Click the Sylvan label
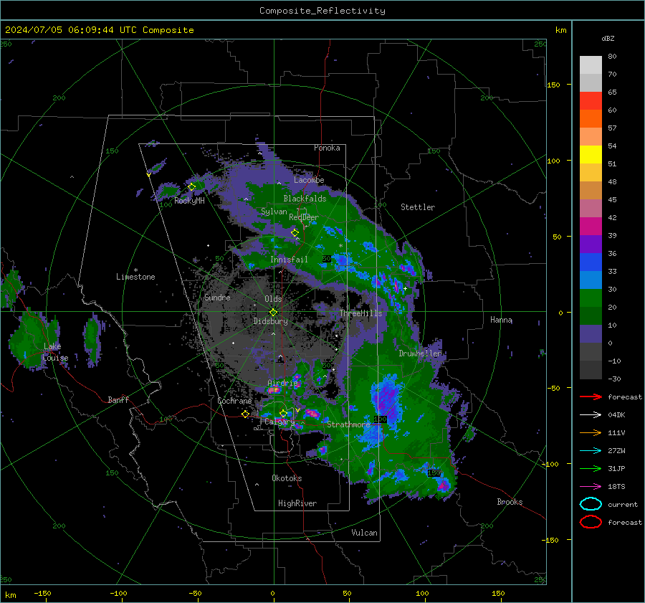Viewport: 645px width, 603px height. (x=274, y=212)
